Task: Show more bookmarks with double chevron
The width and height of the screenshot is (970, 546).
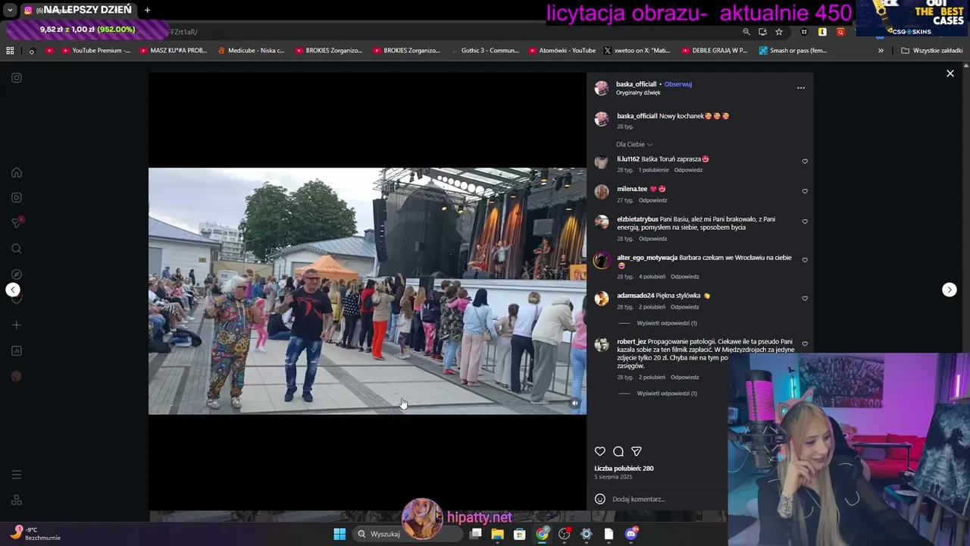Action: (x=881, y=51)
